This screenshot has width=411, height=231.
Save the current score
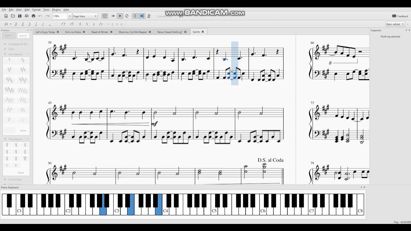(x=20, y=16)
